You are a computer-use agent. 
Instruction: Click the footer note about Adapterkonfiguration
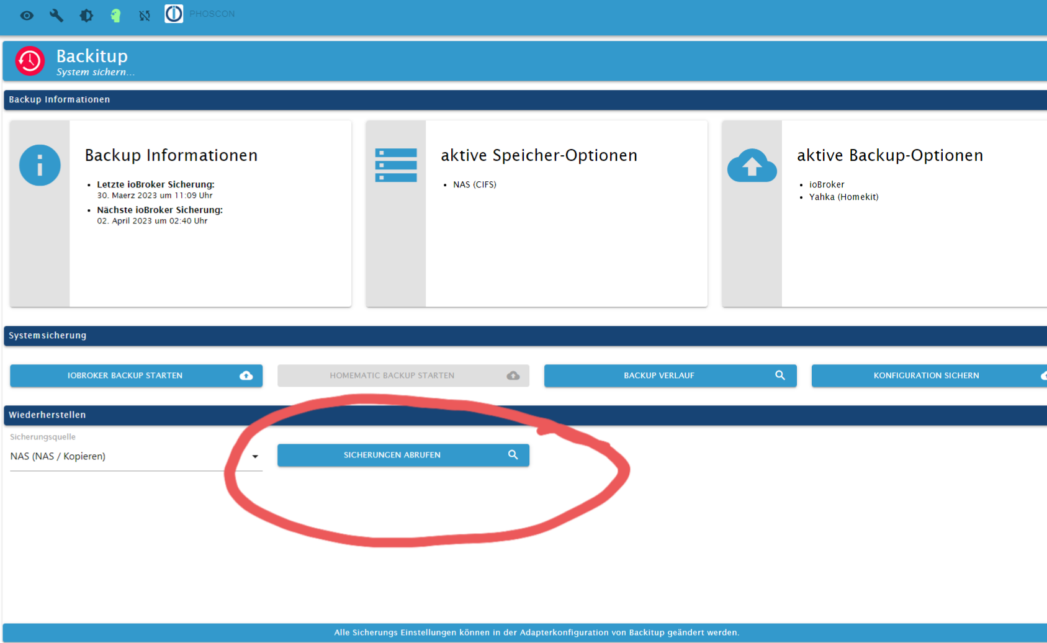click(x=537, y=632)
